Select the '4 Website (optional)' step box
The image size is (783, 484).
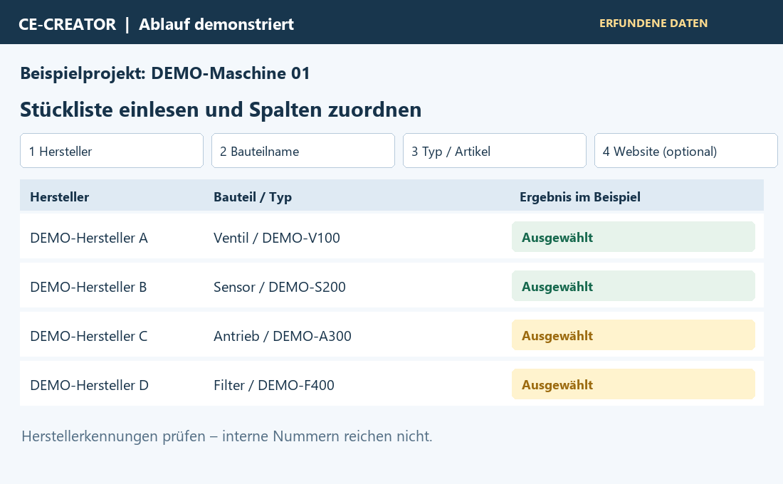point(686,150)
